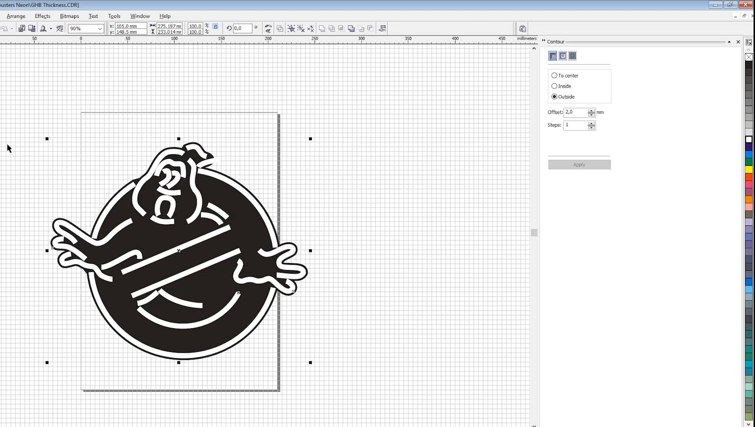755x427 pixels.
Task: Click the no-fill X swatch in palette
Action: (749, 57)
